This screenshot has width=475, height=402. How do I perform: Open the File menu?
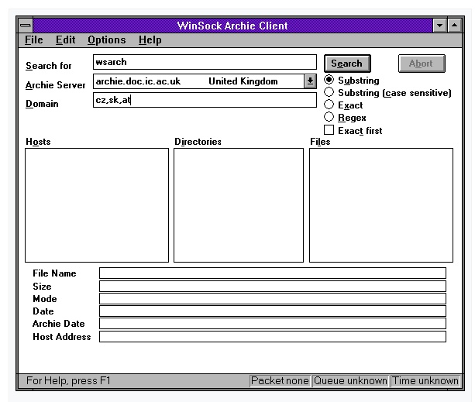[x=33, y=40]
